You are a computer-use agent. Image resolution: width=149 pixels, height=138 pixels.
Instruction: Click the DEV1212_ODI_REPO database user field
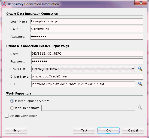87,54
